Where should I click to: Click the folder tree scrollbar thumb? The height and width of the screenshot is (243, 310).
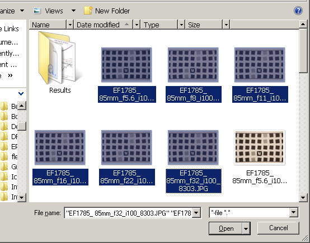tap(22, 126)
